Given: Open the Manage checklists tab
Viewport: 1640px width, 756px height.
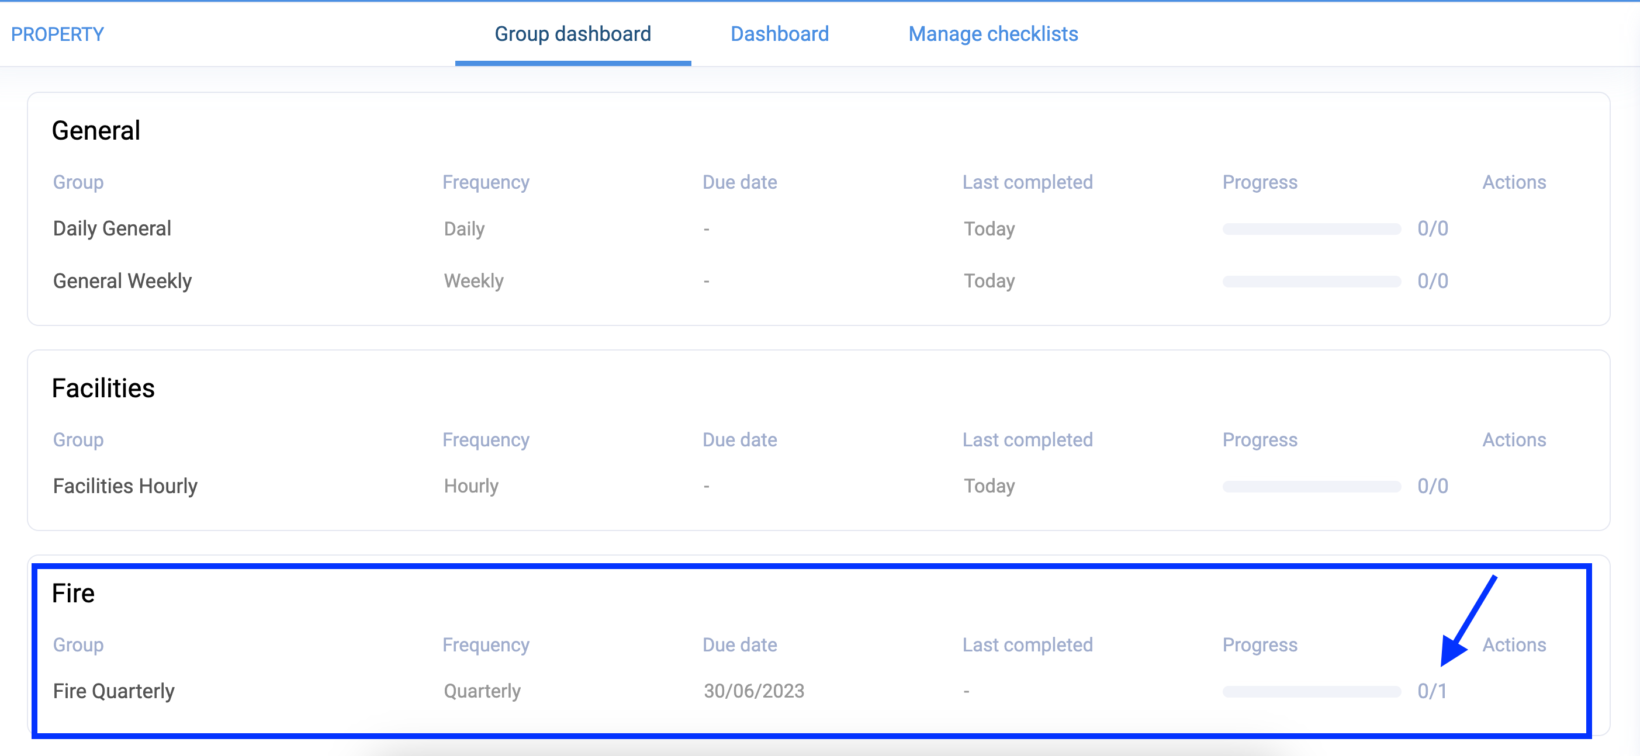Looking at the screenshot, I should tap(993, 34).
